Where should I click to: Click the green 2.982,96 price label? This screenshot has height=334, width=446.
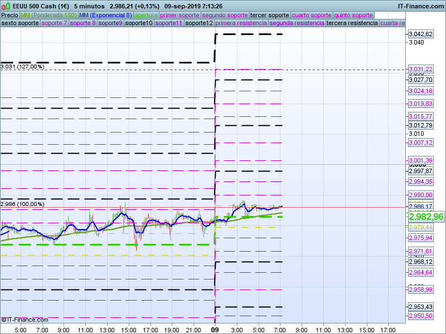pyautogui.click(x=426, y=217)
